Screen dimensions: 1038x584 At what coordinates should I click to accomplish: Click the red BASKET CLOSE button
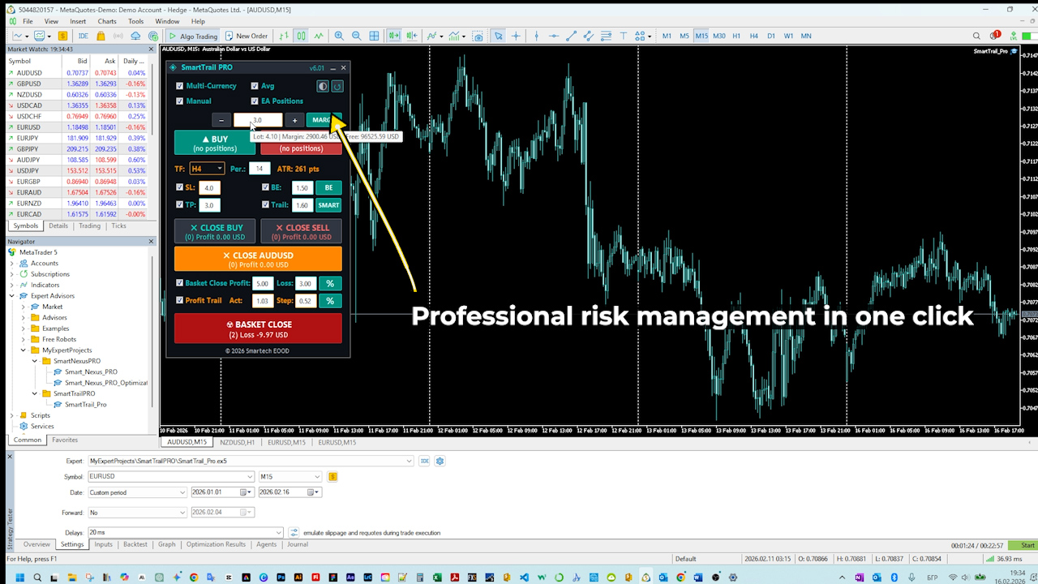click(x=258, y=328)
